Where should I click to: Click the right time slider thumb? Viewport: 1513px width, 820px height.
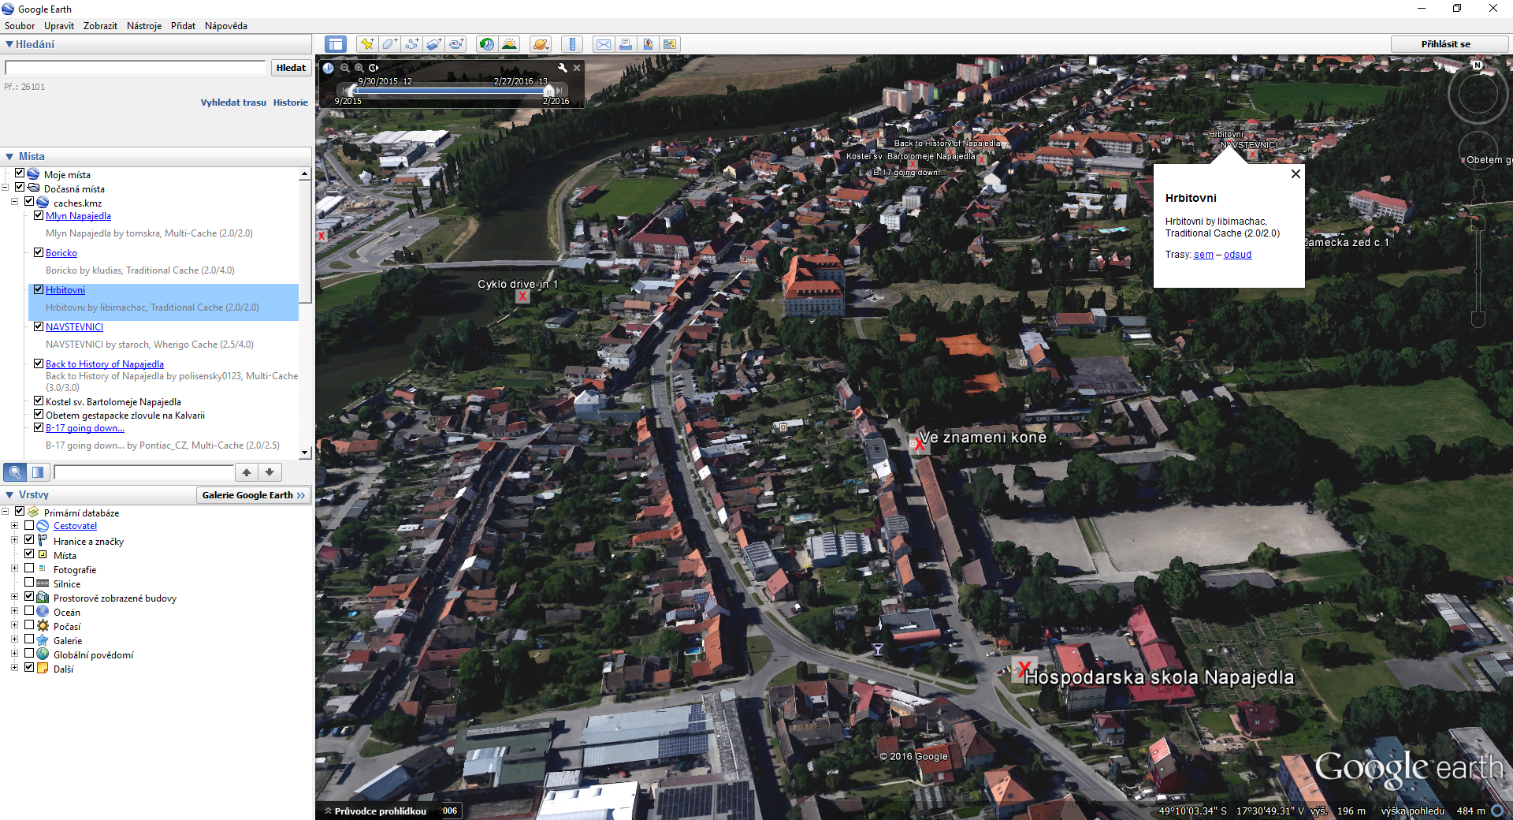549,91
